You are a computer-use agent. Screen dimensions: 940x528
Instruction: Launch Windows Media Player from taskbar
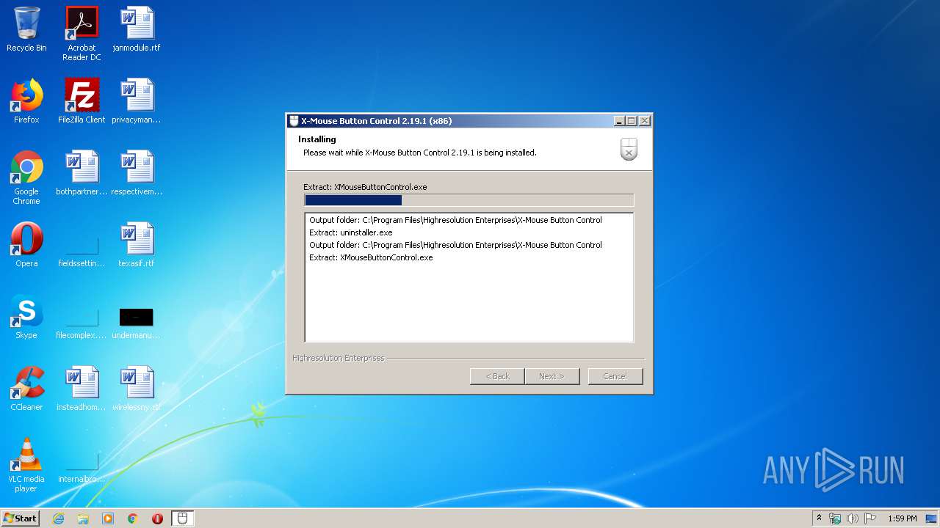click(108, 518)
